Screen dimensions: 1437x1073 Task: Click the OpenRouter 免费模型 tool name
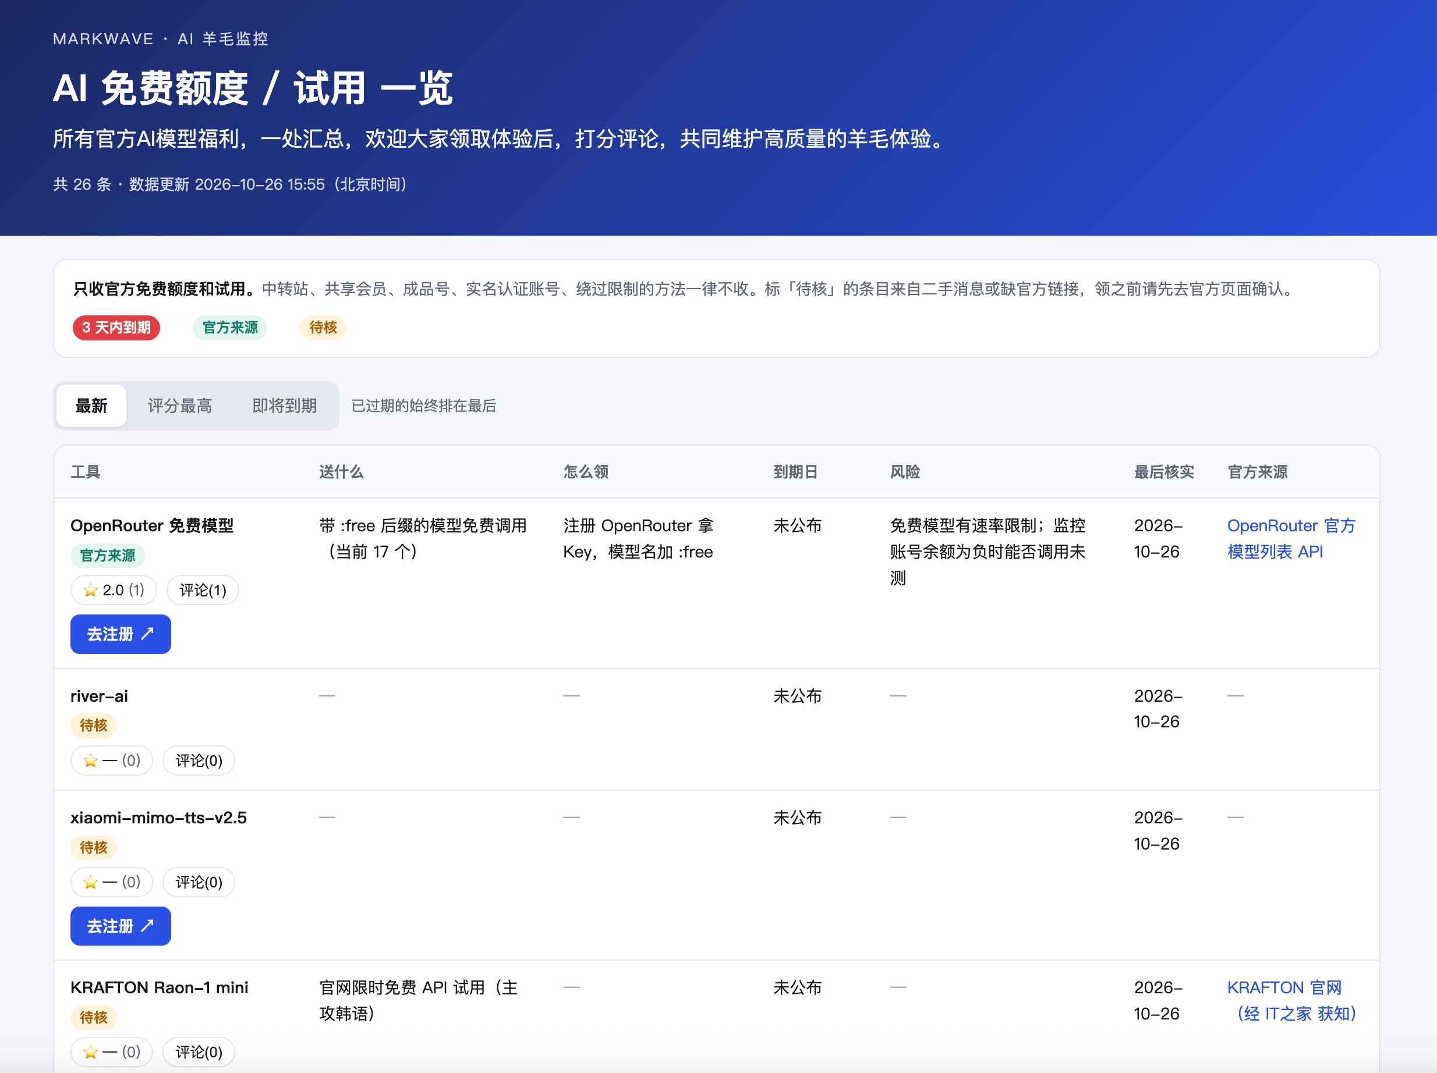(152, 525)
